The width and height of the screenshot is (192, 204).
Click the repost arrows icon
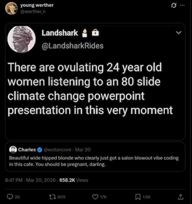click(x=53, y=197)
